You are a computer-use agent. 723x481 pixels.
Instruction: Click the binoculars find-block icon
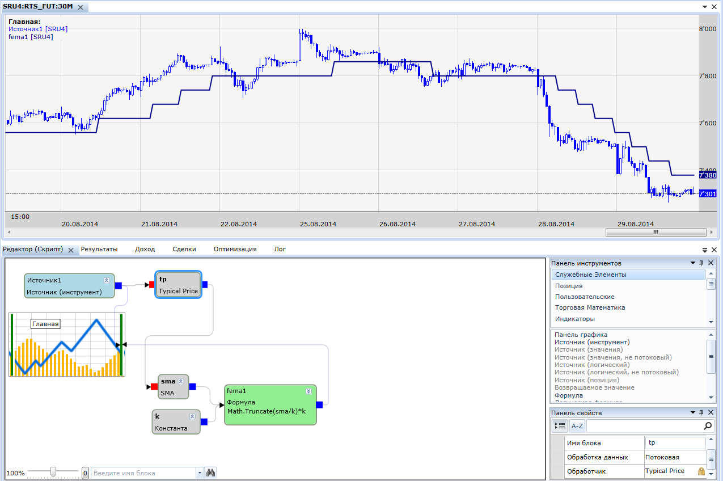pos(211,472)
